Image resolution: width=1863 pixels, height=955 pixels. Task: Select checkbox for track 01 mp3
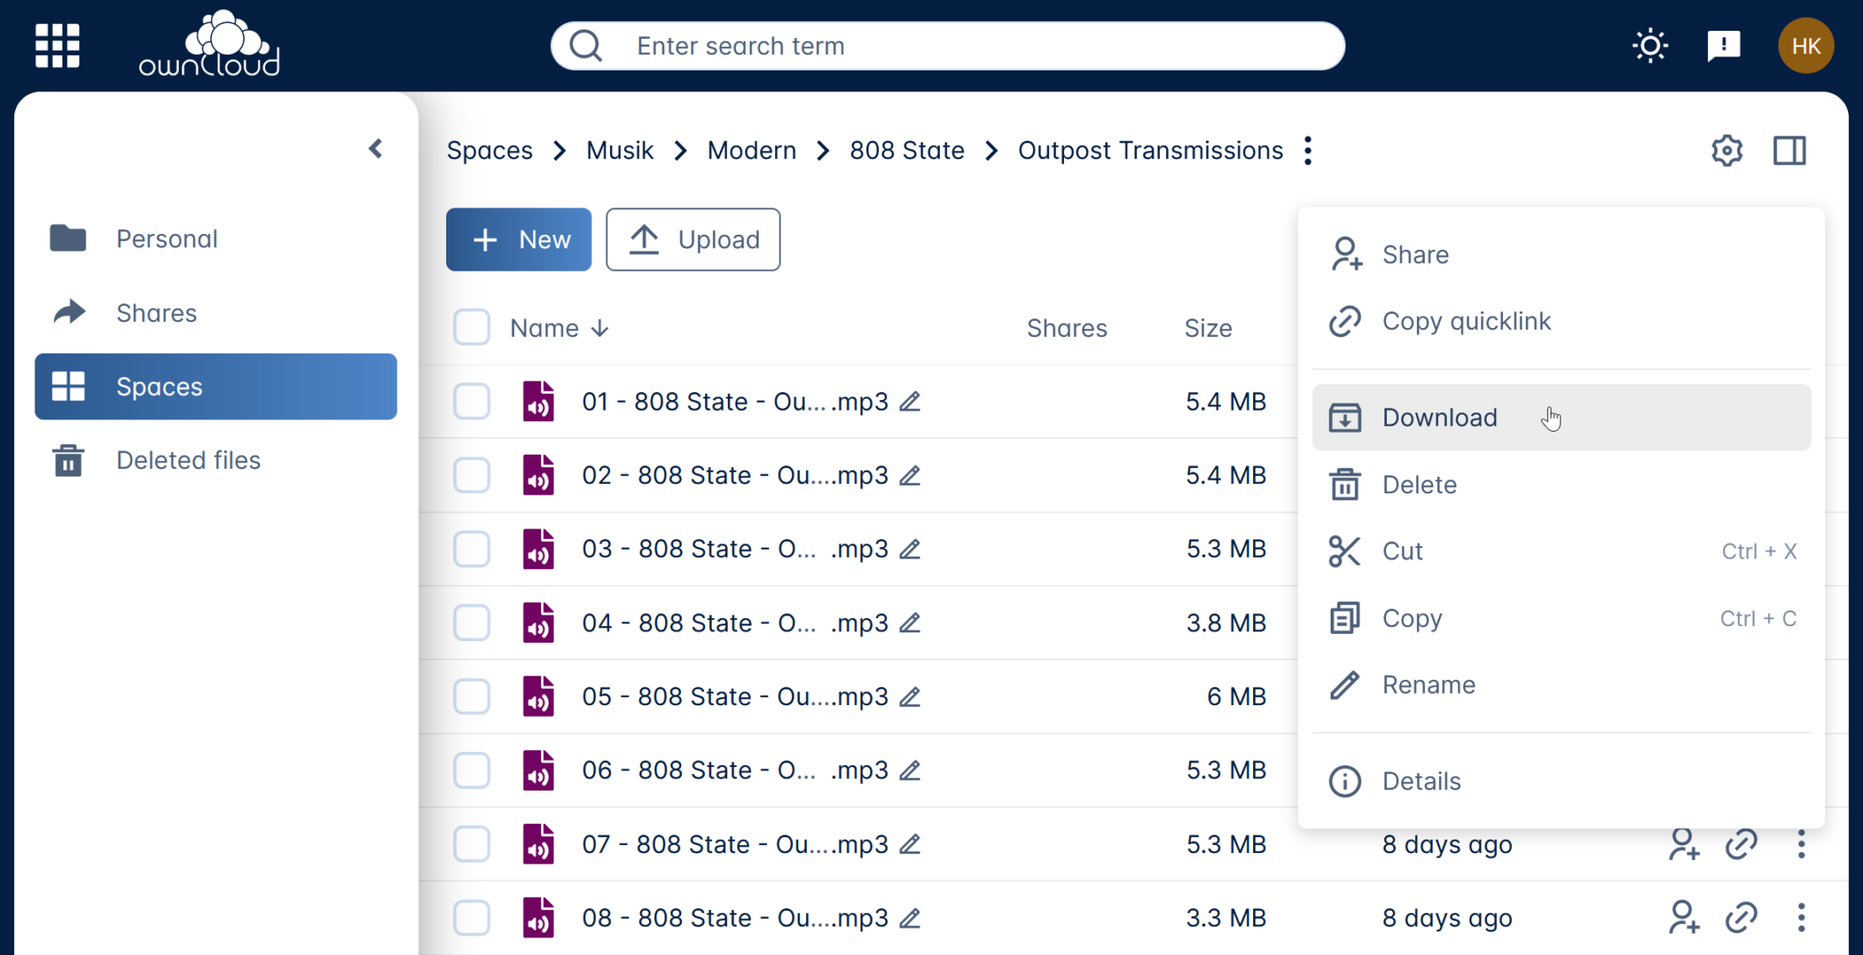coord(472,402)
